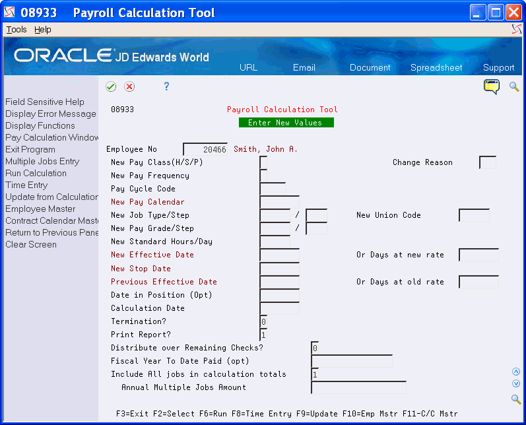
Task: Click the Previous Effective Date field
Action: [x=279, y=282]
